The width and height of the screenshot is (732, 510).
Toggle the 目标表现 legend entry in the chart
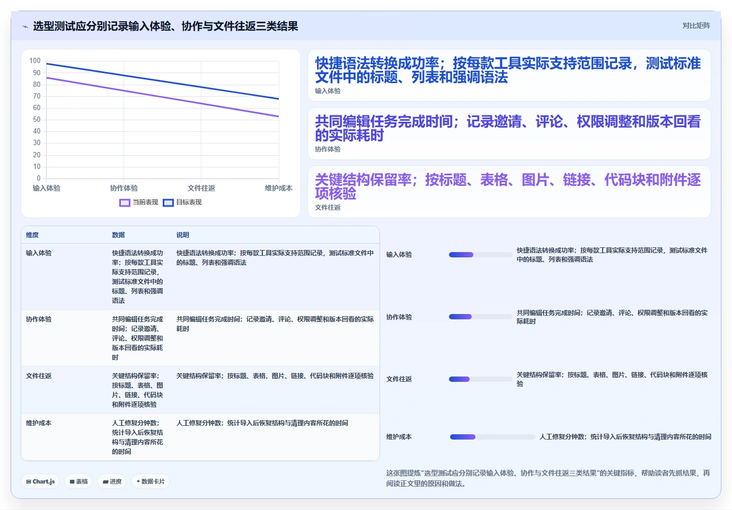coord(182,202)
